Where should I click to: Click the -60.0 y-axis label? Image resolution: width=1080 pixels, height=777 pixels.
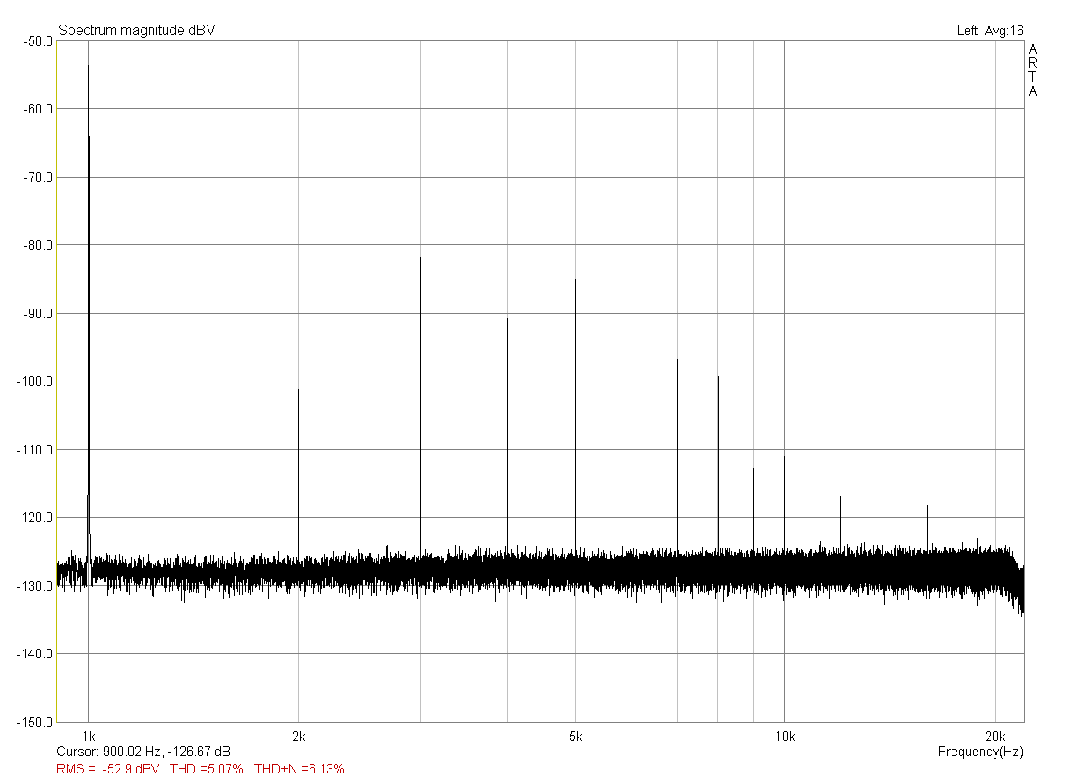point(37,109)
